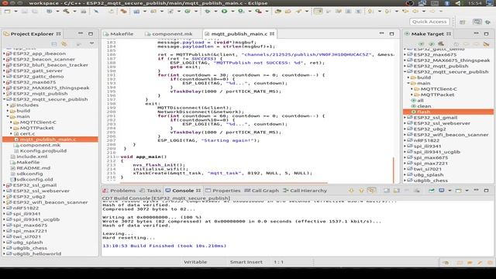Image resolution: width=496 pixels, height=279 pixels.
Task: Maximize the editor area
Action: tap(391, 33)
